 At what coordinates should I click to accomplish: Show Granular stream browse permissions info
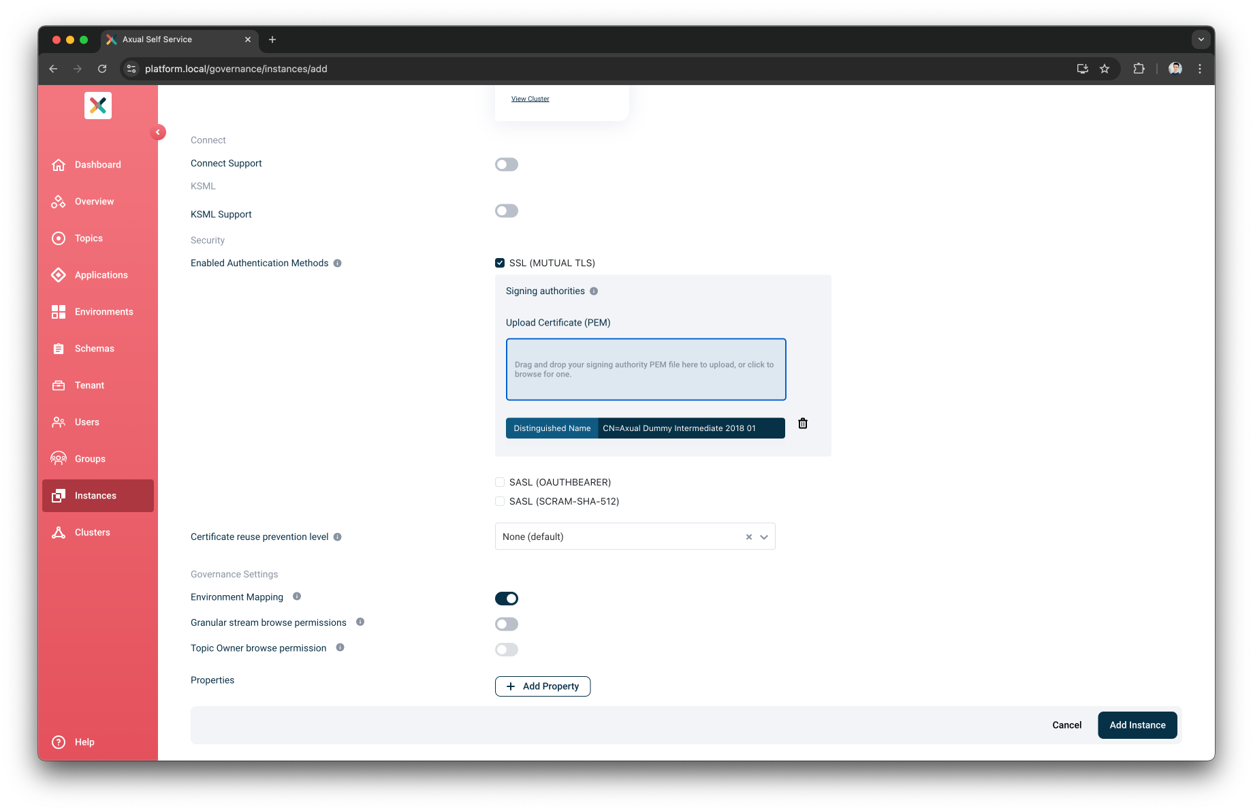pyautogui.click(x=360, y=622)
